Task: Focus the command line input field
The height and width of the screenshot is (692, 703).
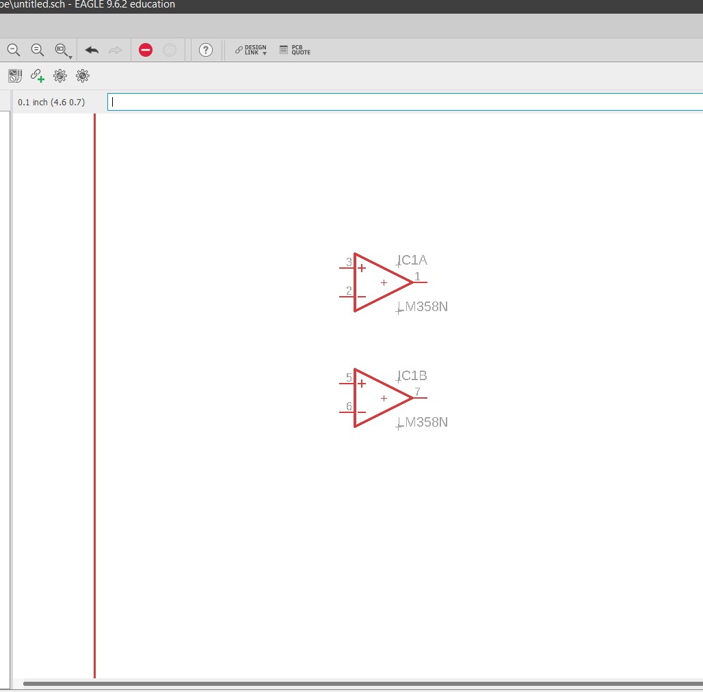Action: [x=403, y=102]
